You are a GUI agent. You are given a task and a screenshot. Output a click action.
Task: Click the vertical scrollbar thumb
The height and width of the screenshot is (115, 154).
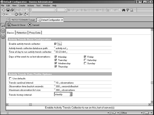[x=152, y=83]
